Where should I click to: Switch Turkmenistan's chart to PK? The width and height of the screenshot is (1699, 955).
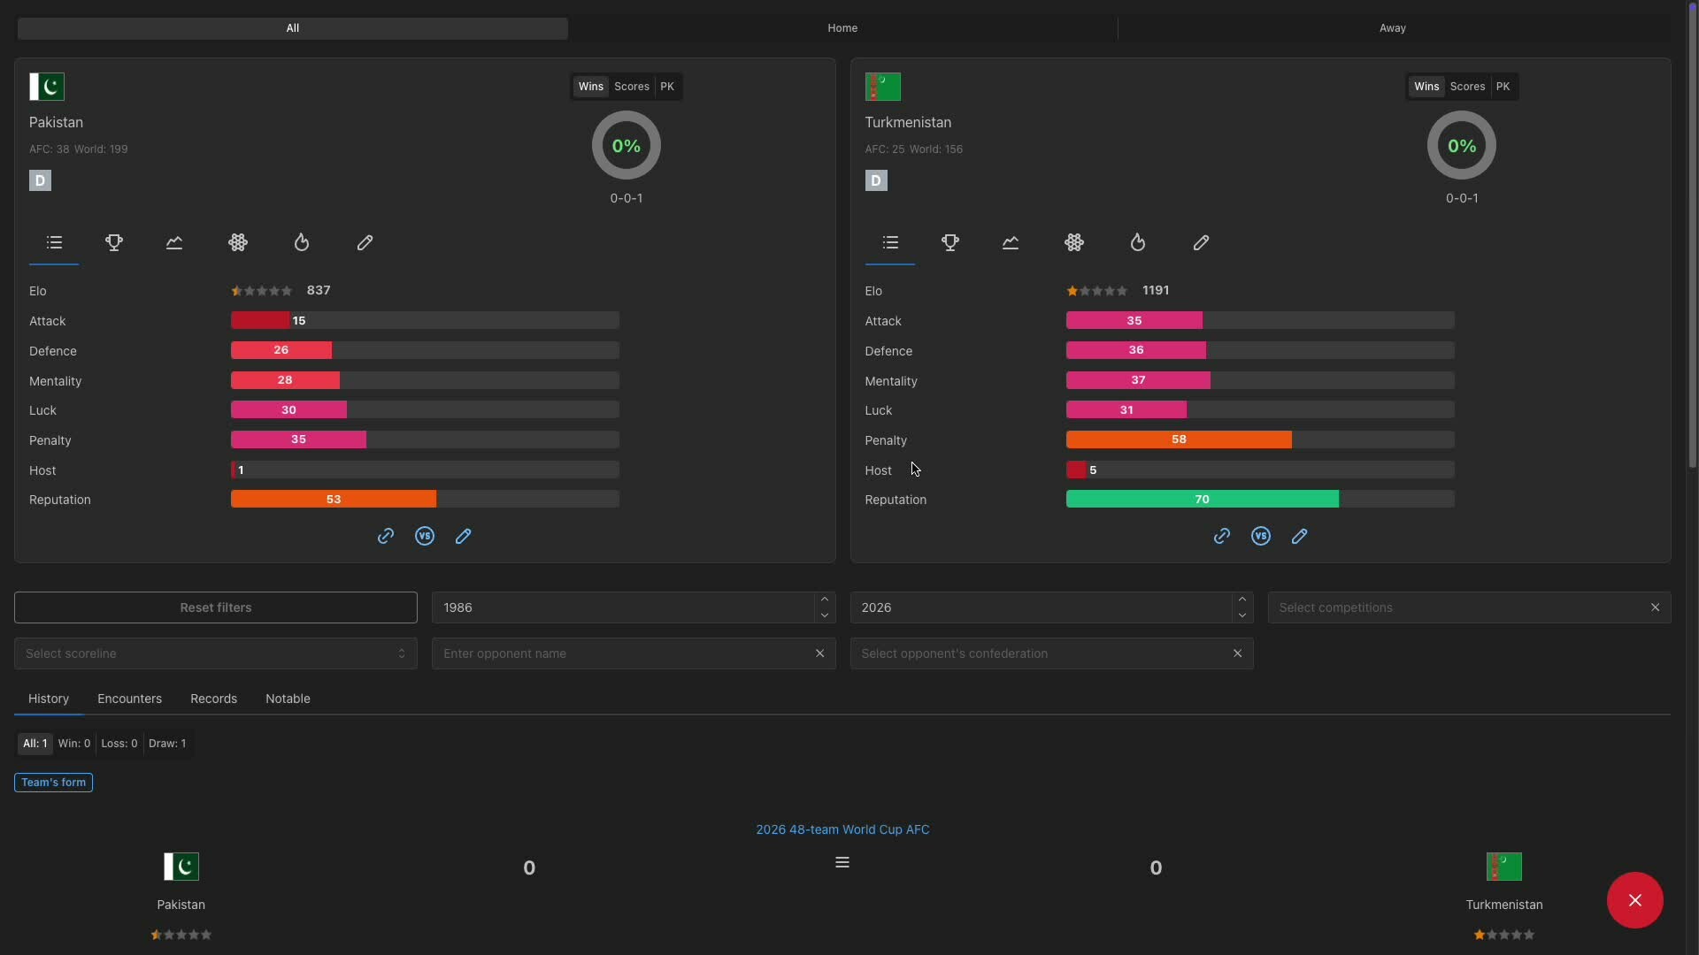click(x=1503, y=87)
